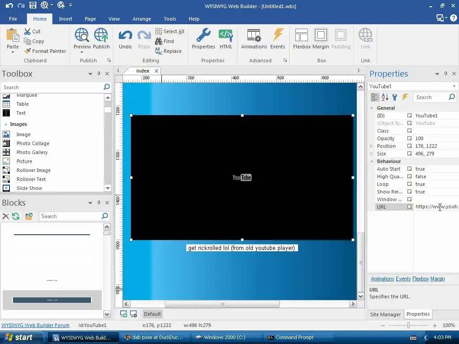Click the manage breakpoints gear icon
Image resolution: width=459 pixels, height=344 pixels.
tap(134, 314)
